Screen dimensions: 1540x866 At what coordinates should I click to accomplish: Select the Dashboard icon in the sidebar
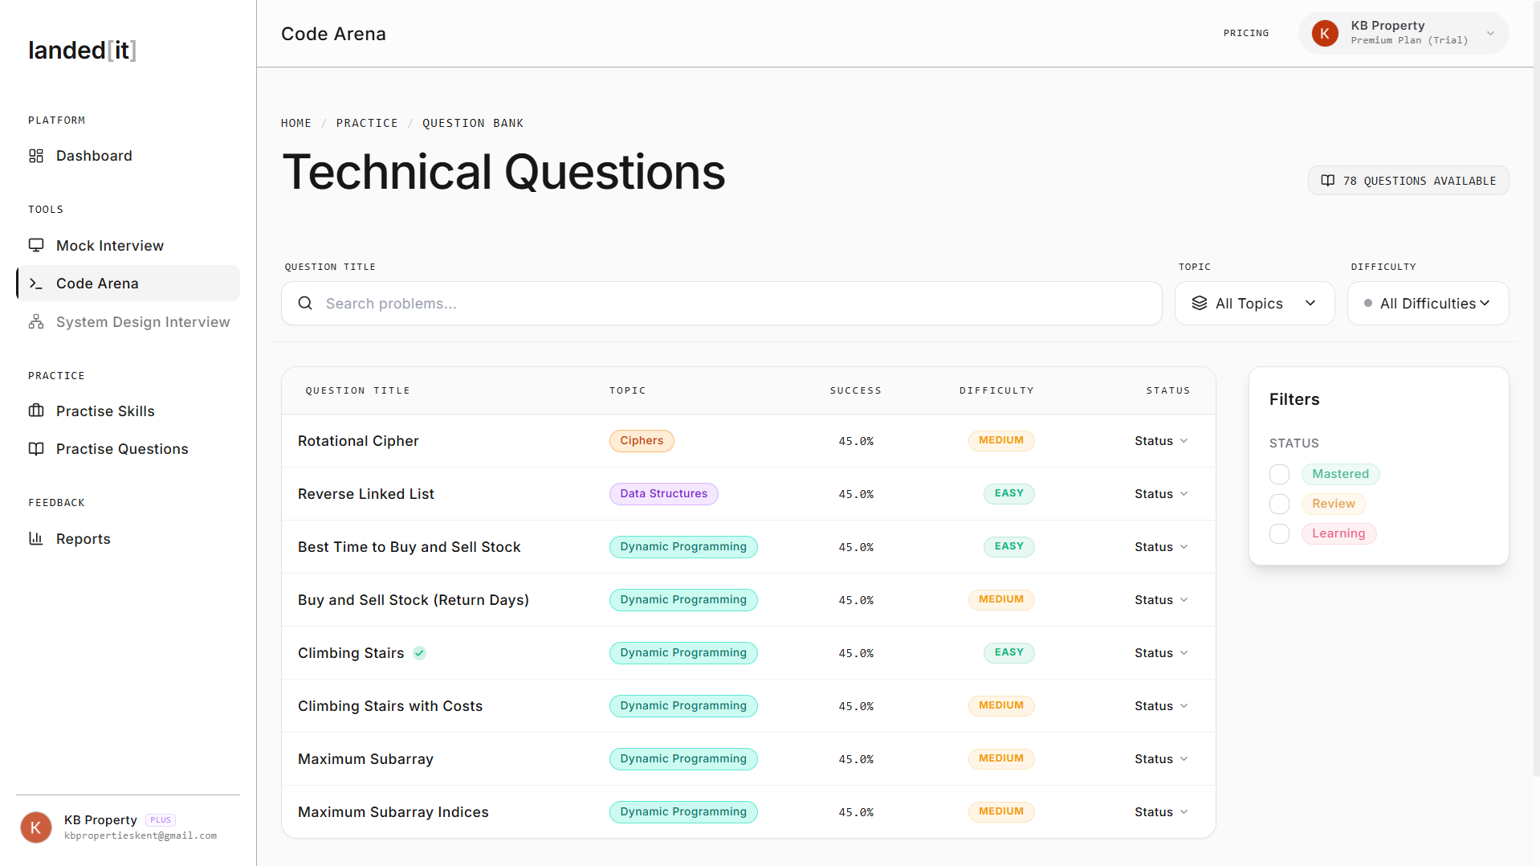36,155
